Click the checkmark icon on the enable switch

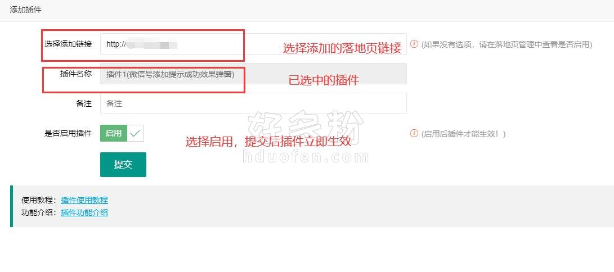(x=135, y=133)
